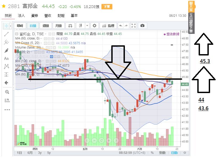This screenshot has height=160, width=221.
Task: Open the three-dots more tools menu
Action: coord(7,110)
